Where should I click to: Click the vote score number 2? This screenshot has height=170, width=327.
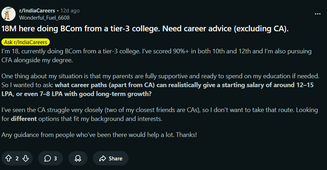click(x=17, y=159)
